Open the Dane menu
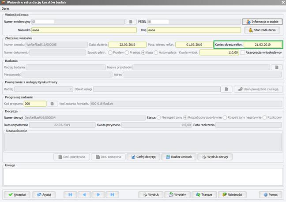This screenshot has width=286, height=202. [x=5, y=8]
